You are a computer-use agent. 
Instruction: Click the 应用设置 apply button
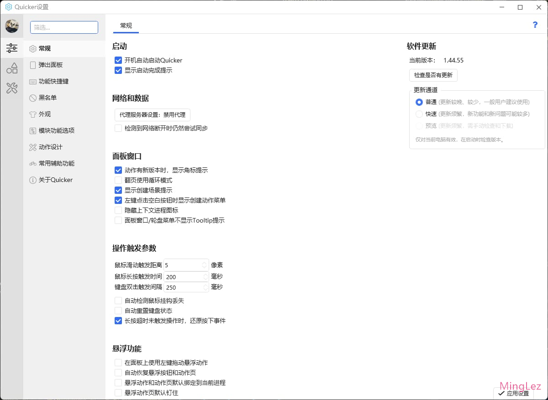pos(513,393)
